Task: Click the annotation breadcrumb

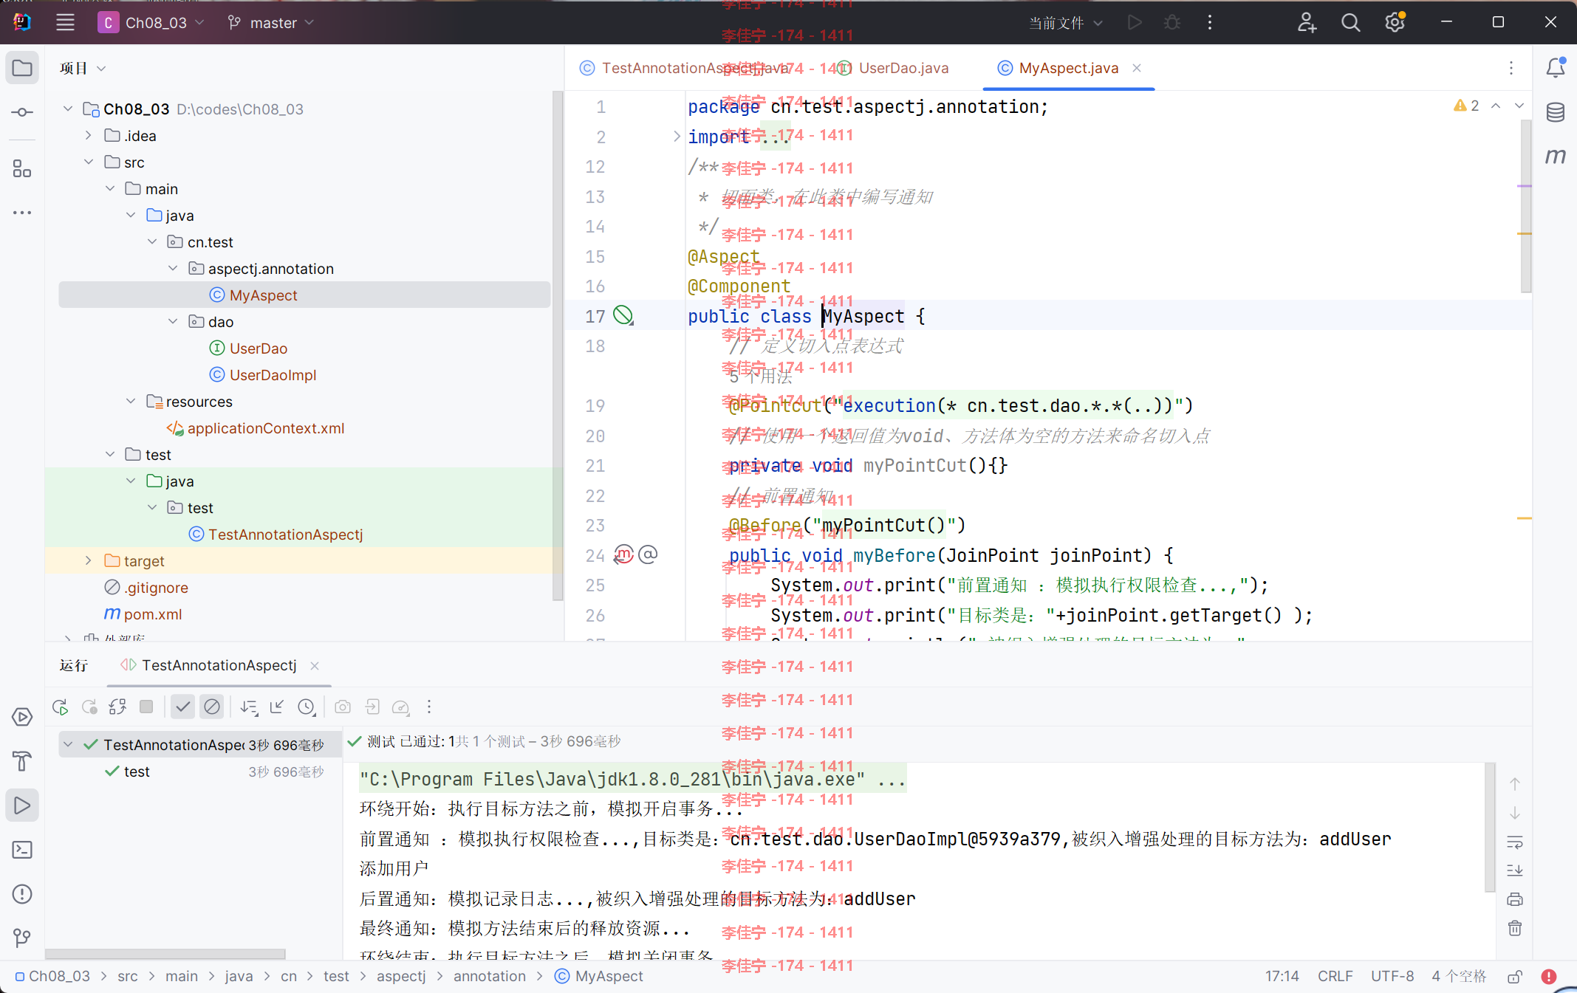Action: tap(490, 976)
